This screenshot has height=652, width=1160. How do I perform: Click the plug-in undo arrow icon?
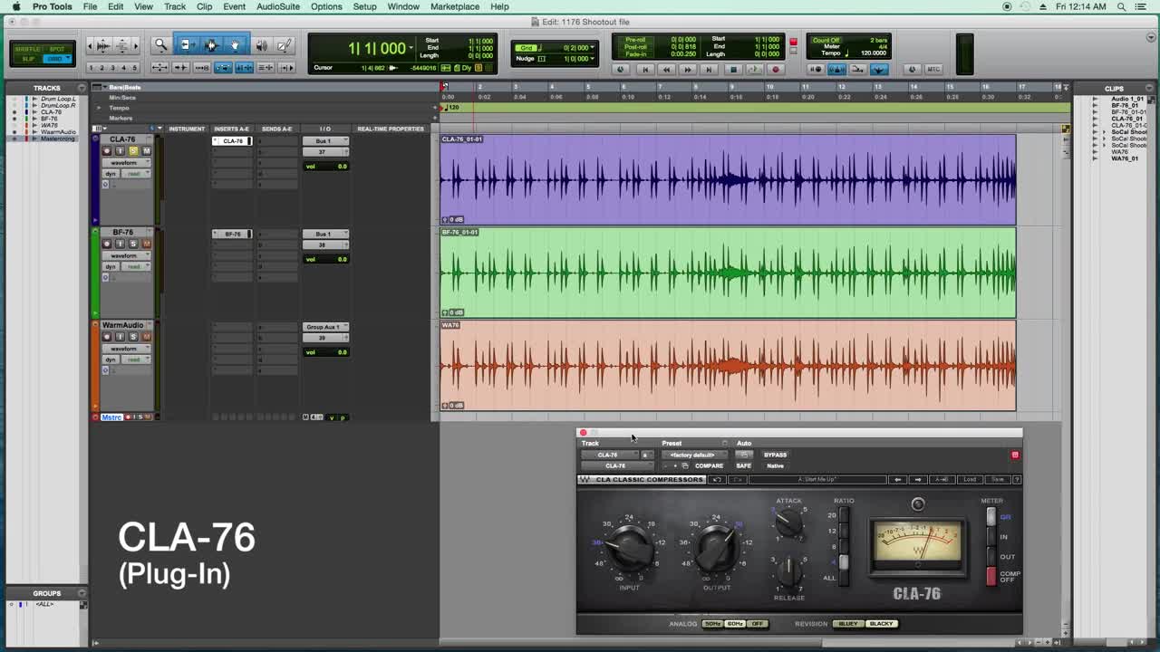[717, 479]
